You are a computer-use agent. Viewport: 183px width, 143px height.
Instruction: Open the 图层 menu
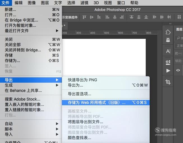tap(45, 3)
